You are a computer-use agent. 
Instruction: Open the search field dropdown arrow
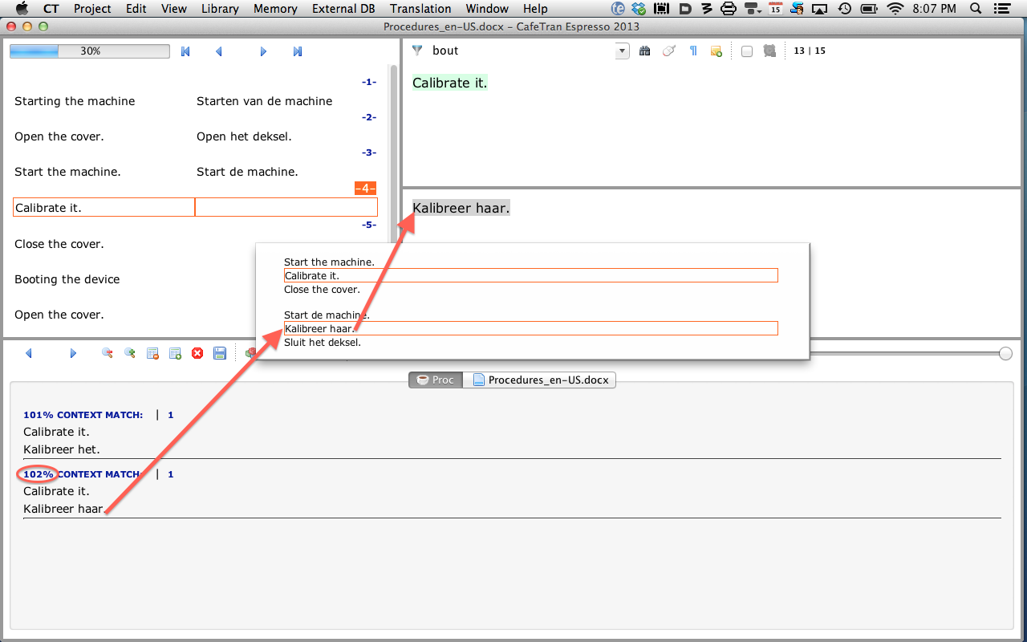[622, 51]
